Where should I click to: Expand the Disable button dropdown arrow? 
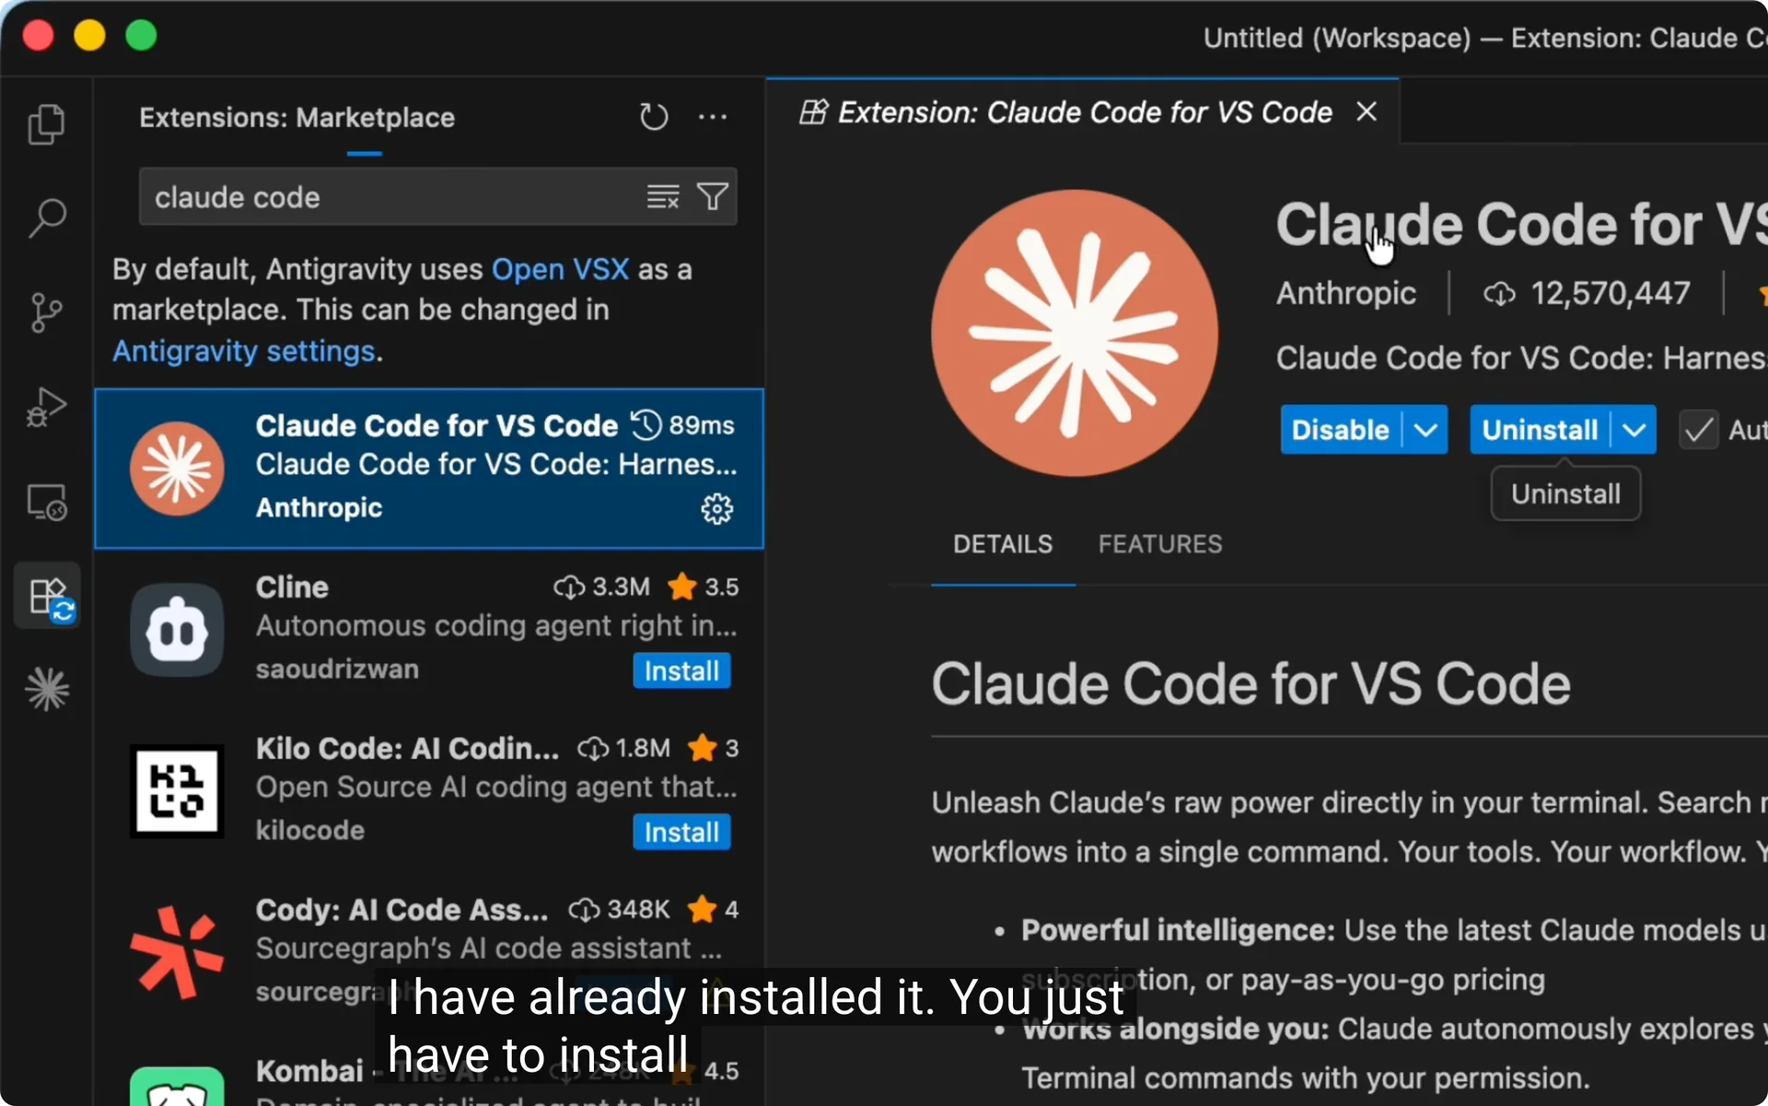1425,430
